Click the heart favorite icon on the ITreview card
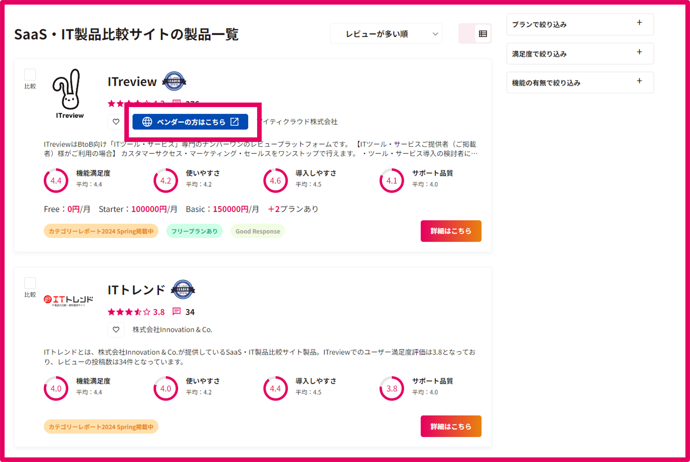 tap(116, 122)
